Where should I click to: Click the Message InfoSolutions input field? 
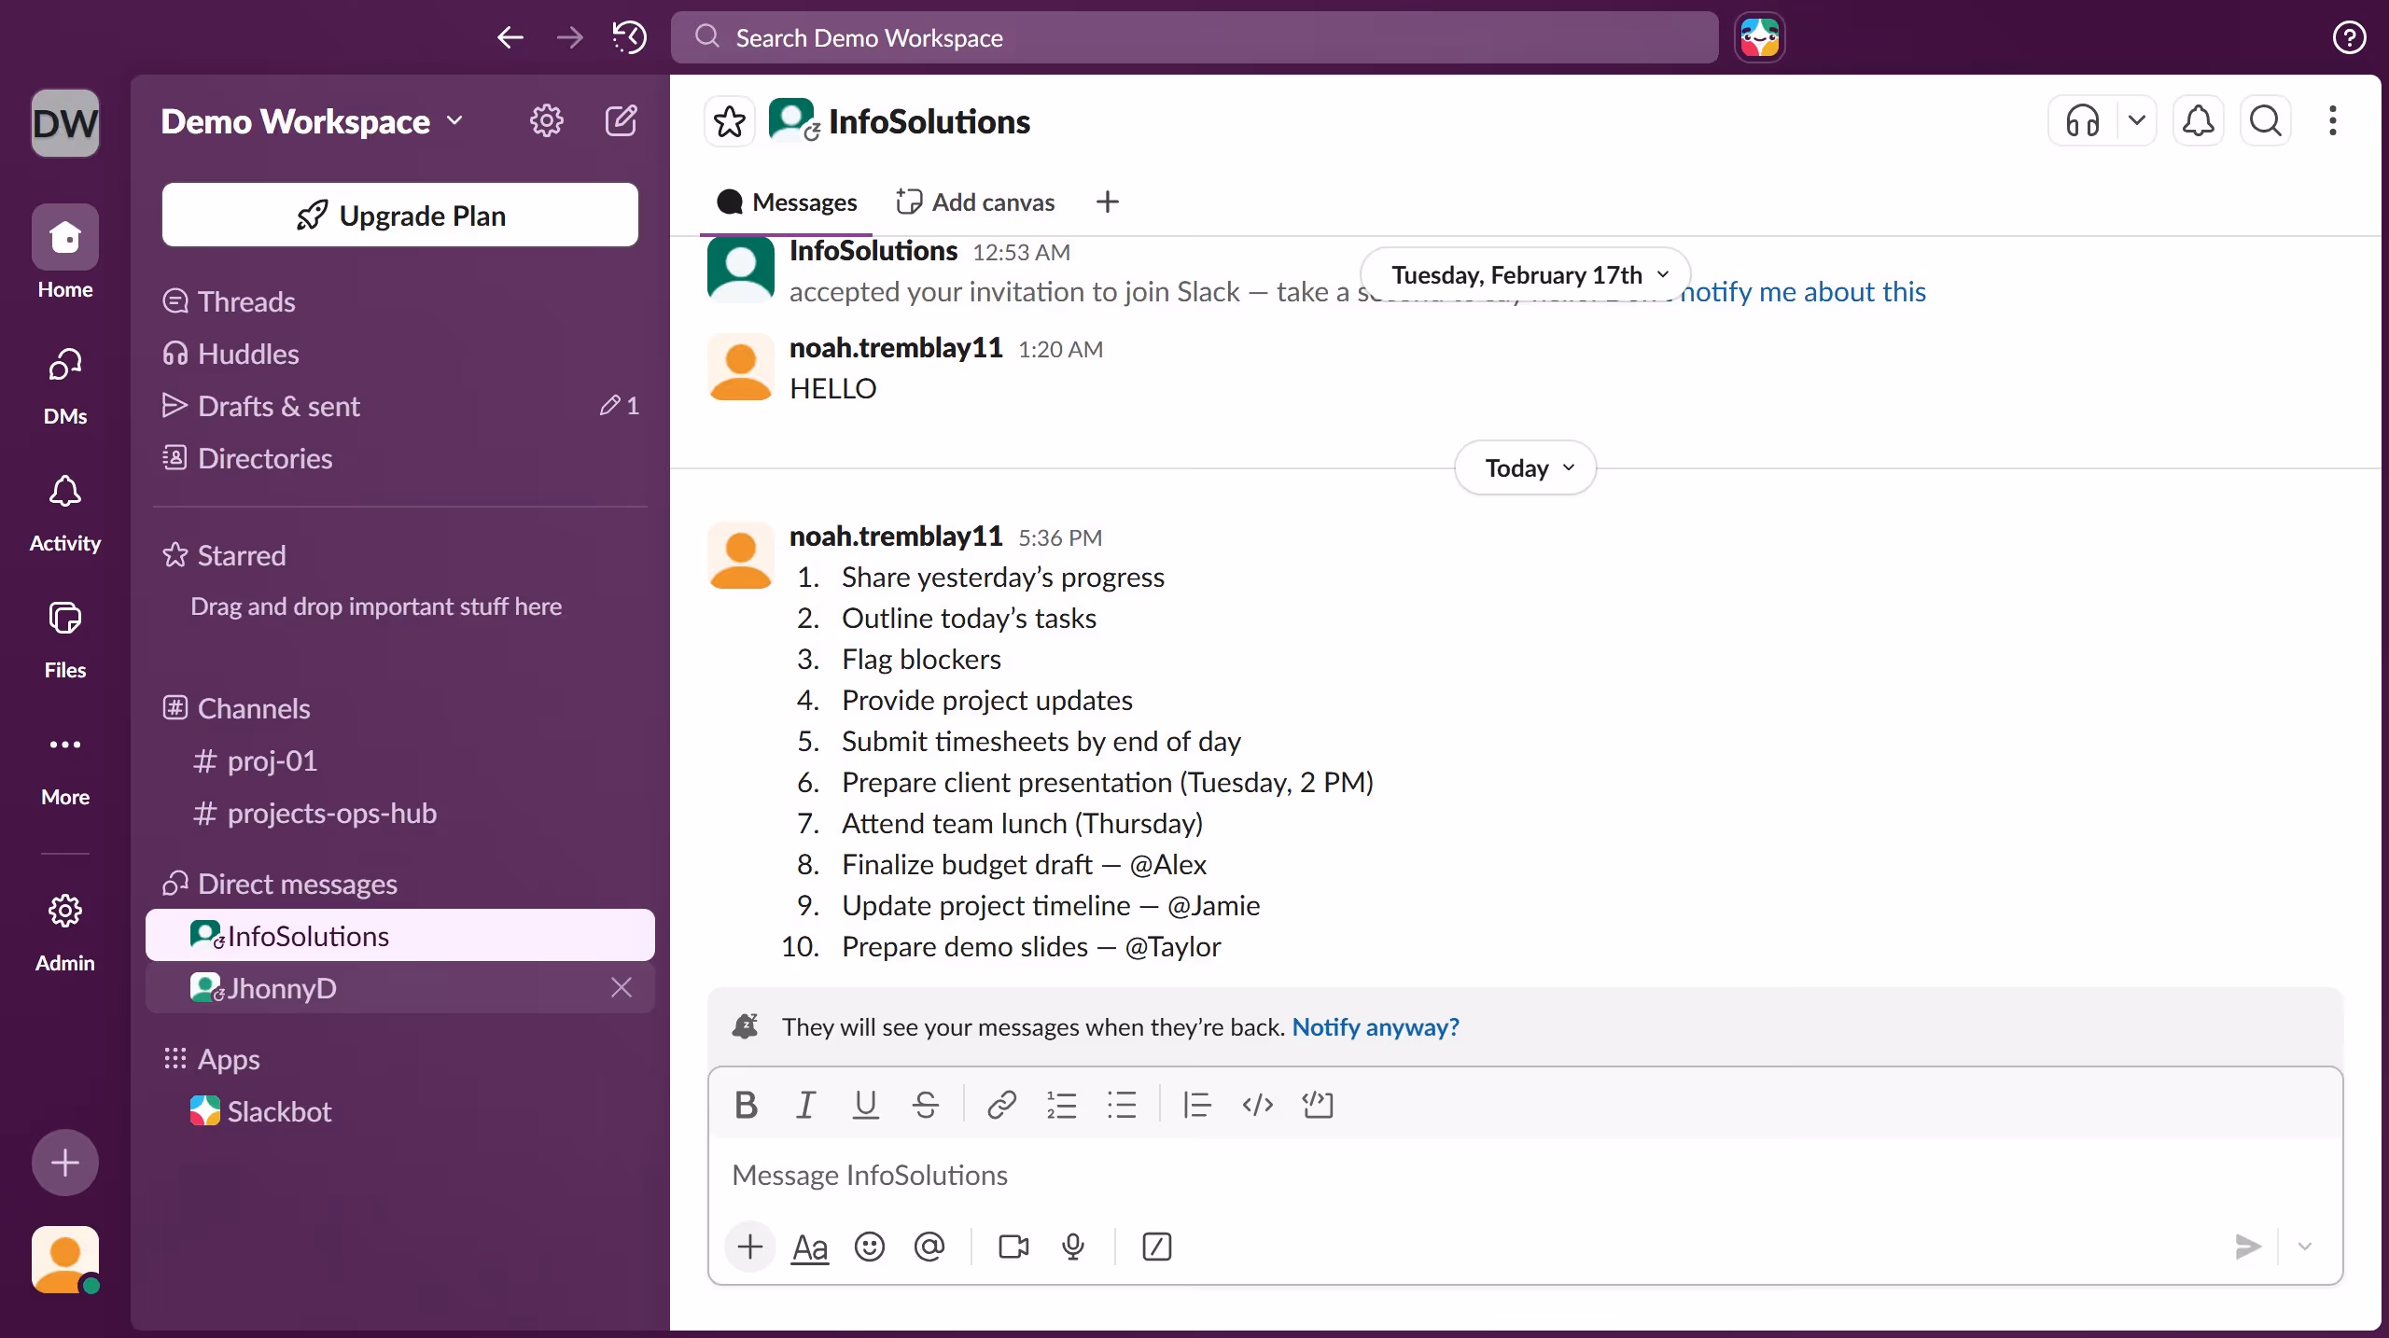pyautogui.click(x=1525, y=1175)
